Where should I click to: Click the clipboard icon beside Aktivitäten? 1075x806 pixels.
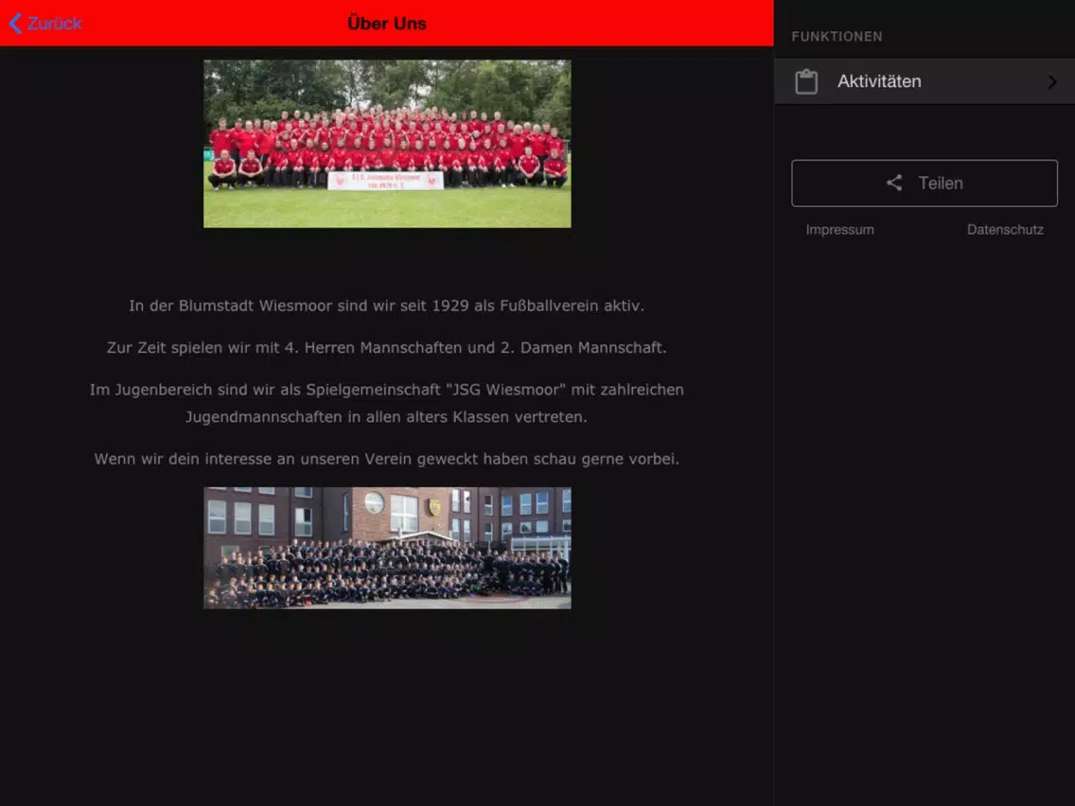pyautogui.click(x=806, y=81)
